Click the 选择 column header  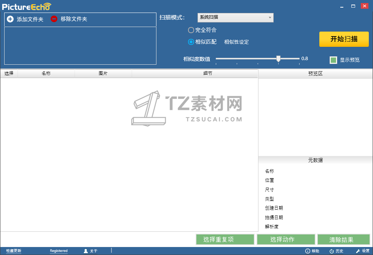click(9, 73)
